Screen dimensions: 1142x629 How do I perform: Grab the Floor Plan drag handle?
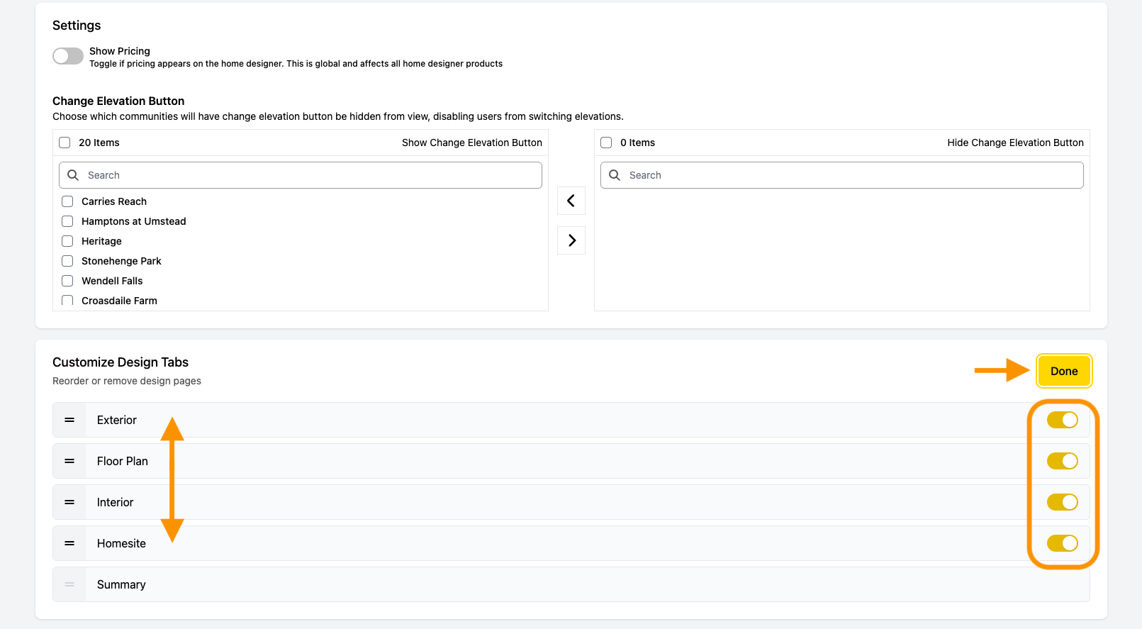tap(69, 461)
